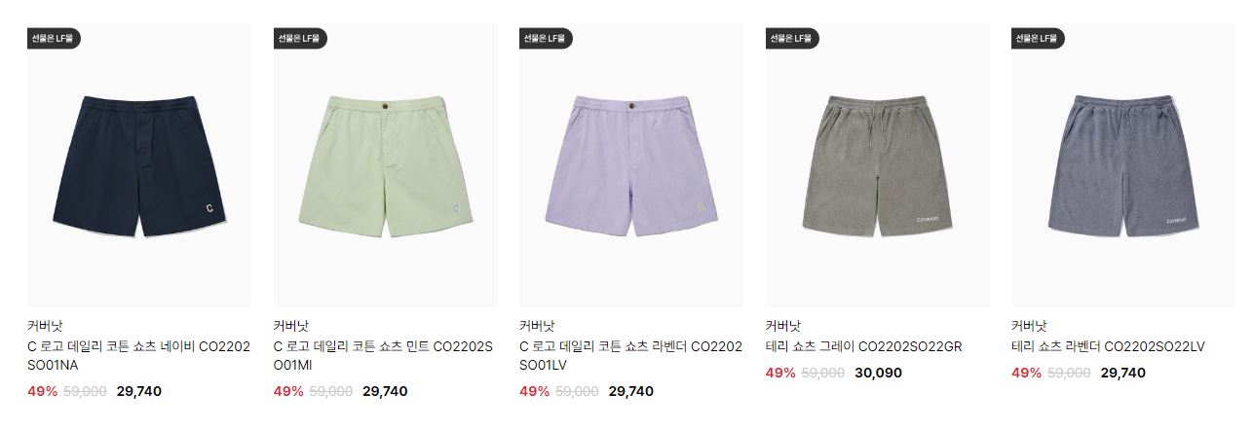
Task: Click the 선물은 LF몰 badge on mint shorts
Action: 300,39
